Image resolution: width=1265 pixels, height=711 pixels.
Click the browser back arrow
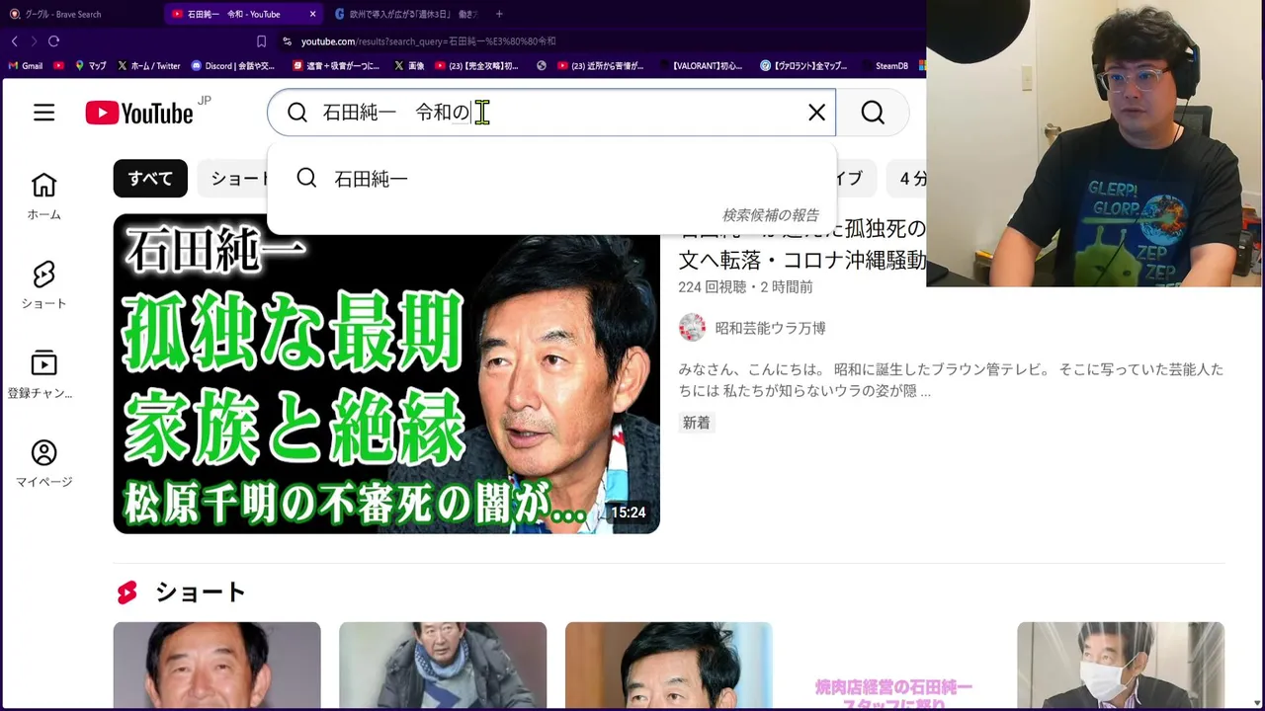pyautogui.click(x=14, y=41)
